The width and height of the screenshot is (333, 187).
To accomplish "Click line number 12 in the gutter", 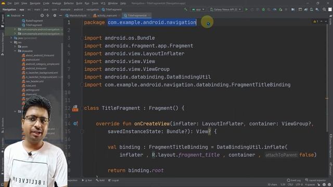I will pyautogui.click(x=68, y=108).
